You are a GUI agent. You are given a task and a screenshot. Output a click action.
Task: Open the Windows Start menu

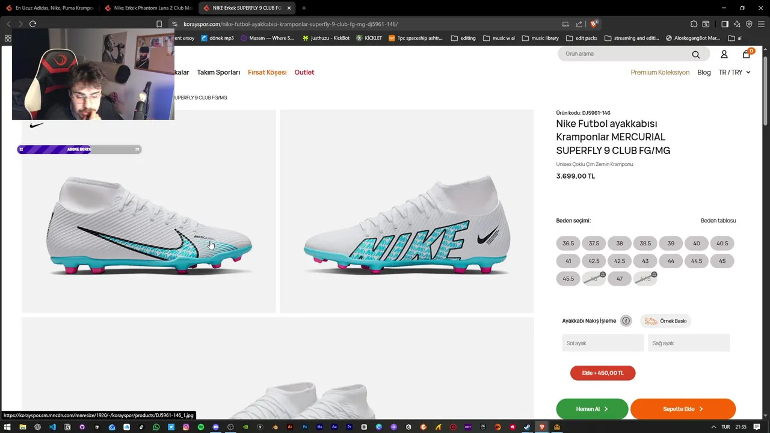pos(8,427)
